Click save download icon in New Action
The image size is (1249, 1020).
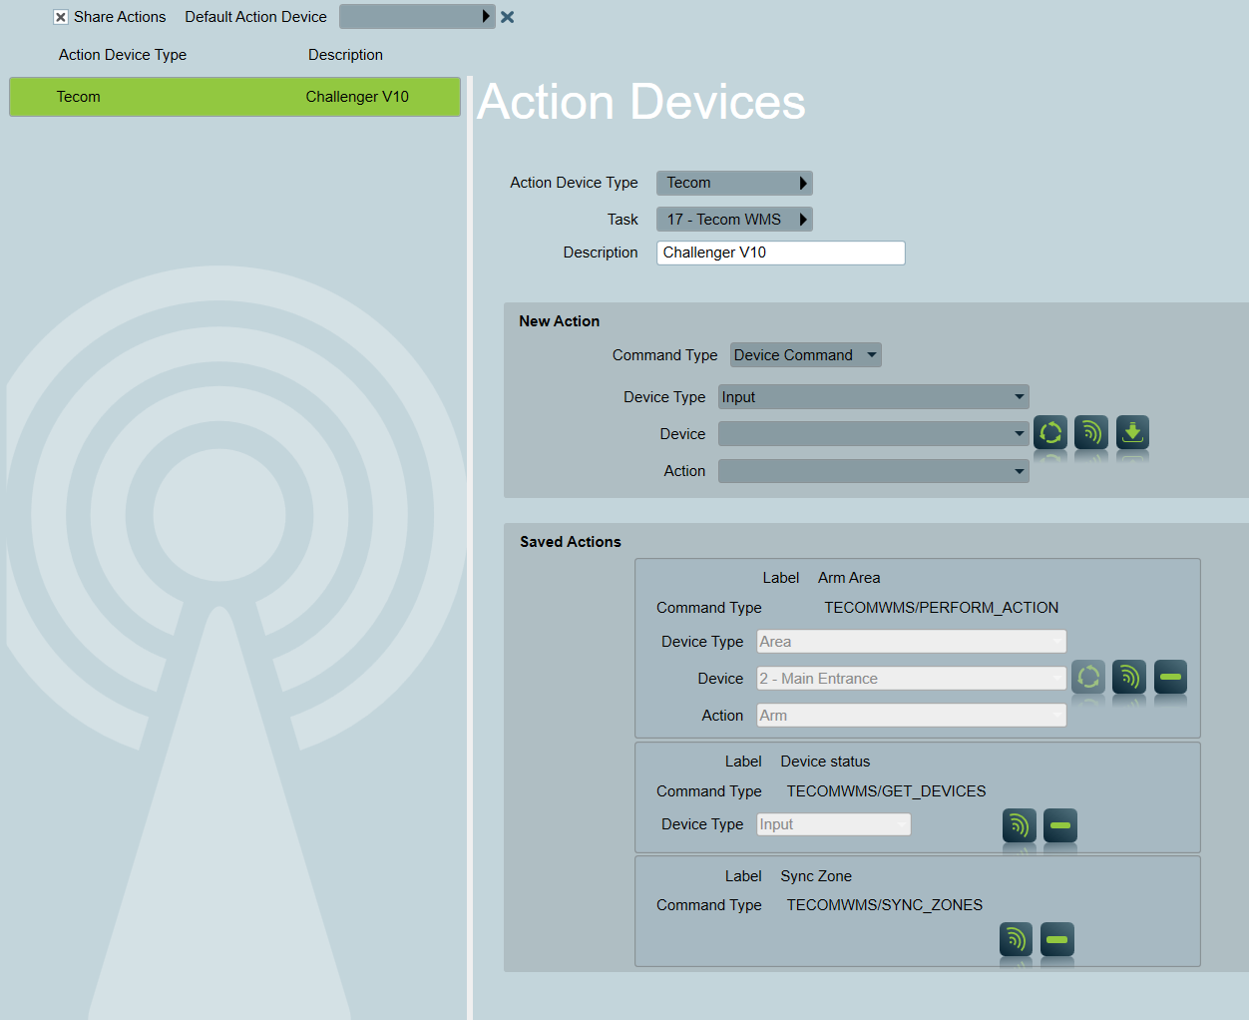coord(1132,432)
